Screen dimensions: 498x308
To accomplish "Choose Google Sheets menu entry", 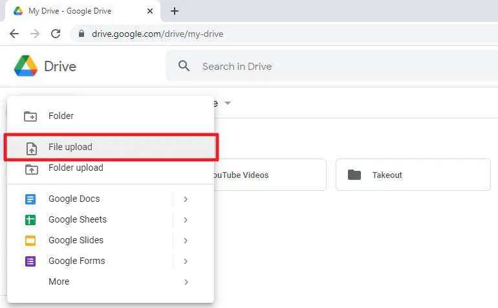I will (x=111, y=219).
